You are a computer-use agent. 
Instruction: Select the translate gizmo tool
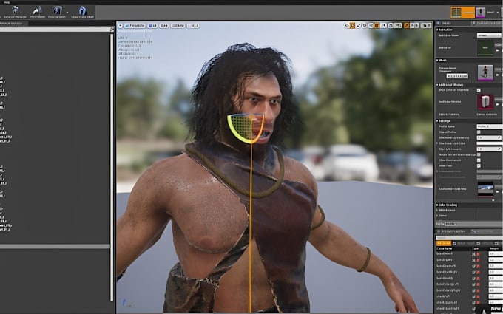tap(346, 25)
